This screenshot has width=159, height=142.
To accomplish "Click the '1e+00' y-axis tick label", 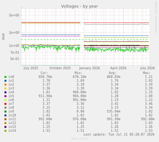I will coord(14,46).
